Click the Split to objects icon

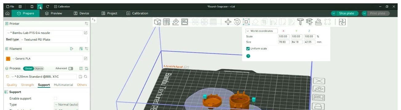click(195, 22)
